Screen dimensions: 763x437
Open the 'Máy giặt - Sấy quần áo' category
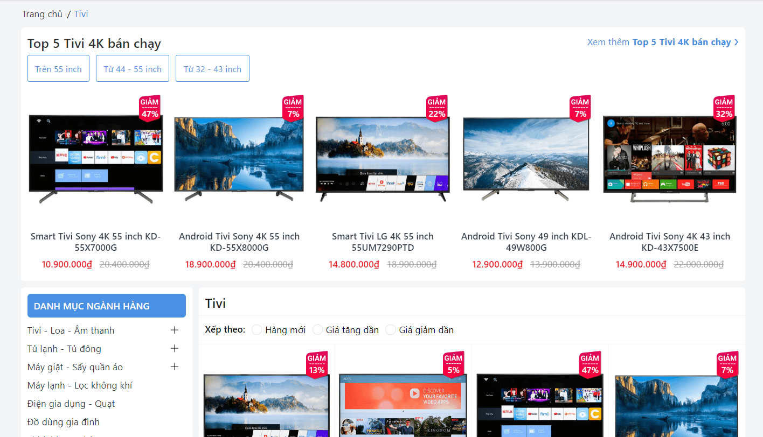coord(75,367)
